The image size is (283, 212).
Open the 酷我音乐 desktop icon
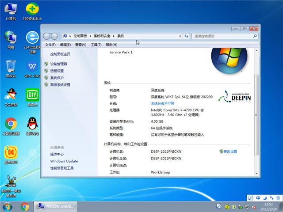tap(11, 155)
